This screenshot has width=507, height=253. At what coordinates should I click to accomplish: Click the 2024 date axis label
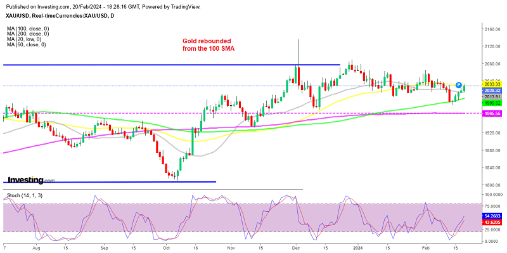point(359,249)
